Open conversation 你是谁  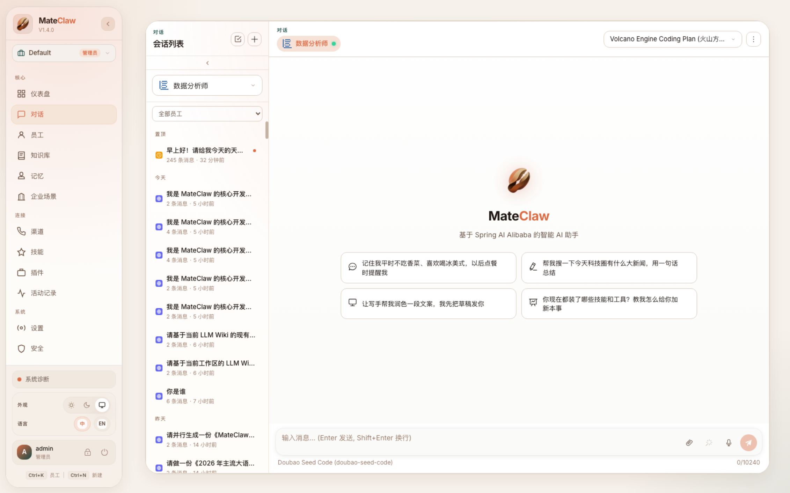point(207,396)
